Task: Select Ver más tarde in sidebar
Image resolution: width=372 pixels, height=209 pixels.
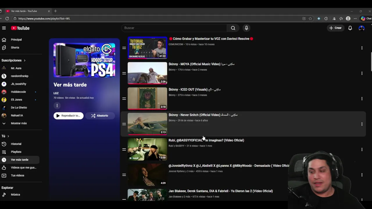Action: point(19,160)
